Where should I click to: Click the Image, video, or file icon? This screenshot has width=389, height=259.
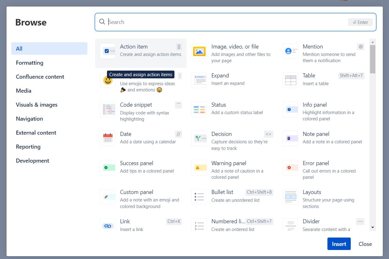pyautogui.click(x=199, y=51)
